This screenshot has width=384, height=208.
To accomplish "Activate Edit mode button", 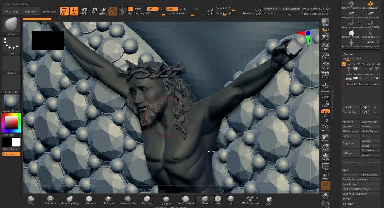I will click(x=64, y=11).
